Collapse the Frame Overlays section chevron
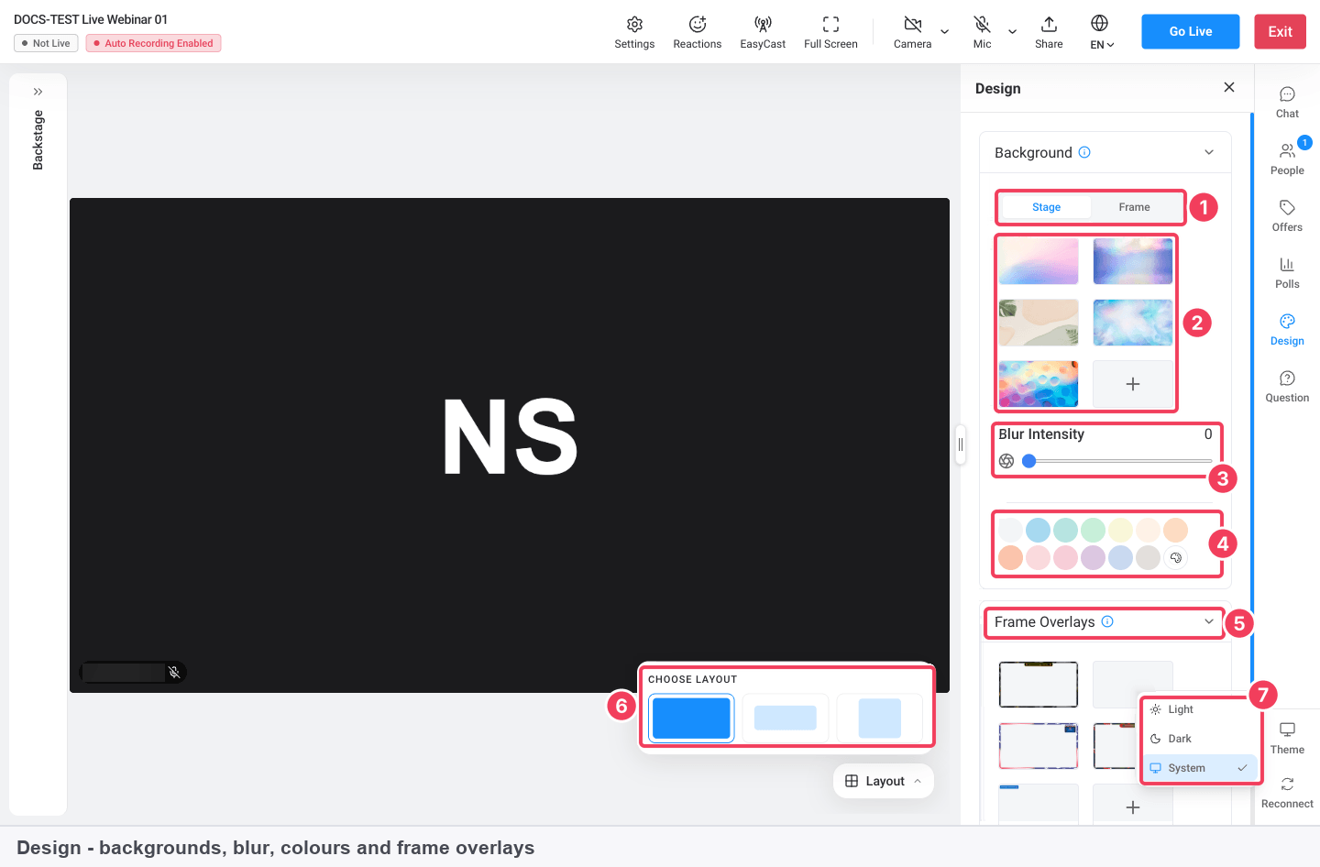Screen dimensions: 1320x867 pyautogui.click(x=1209, y=621)
